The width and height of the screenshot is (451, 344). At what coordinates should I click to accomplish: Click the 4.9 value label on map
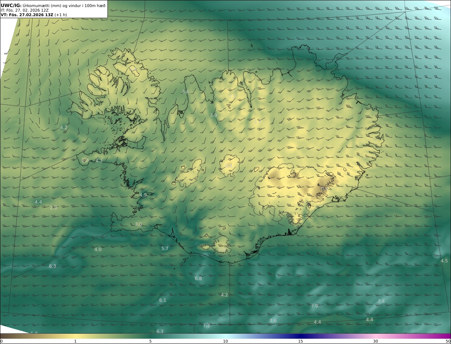143,195
